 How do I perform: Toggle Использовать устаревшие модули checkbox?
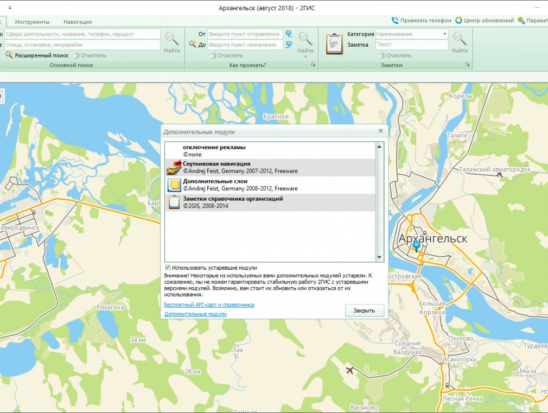coord(168,268)
